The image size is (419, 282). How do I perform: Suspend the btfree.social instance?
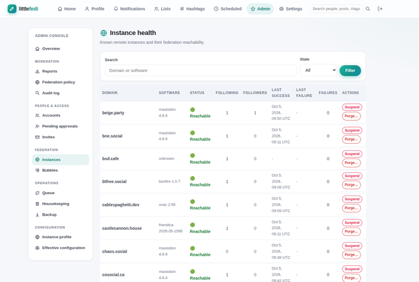(x=352, y=176)
